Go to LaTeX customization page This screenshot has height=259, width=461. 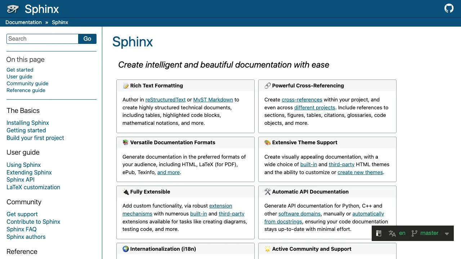[x=33, y=187]
